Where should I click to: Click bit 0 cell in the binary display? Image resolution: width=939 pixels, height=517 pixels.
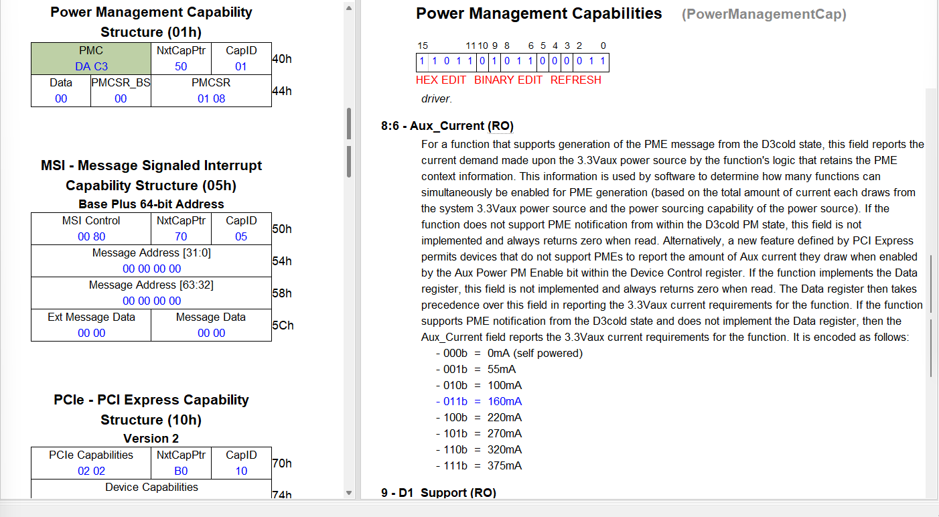603,62
